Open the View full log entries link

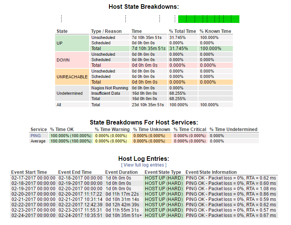point(144,165)
